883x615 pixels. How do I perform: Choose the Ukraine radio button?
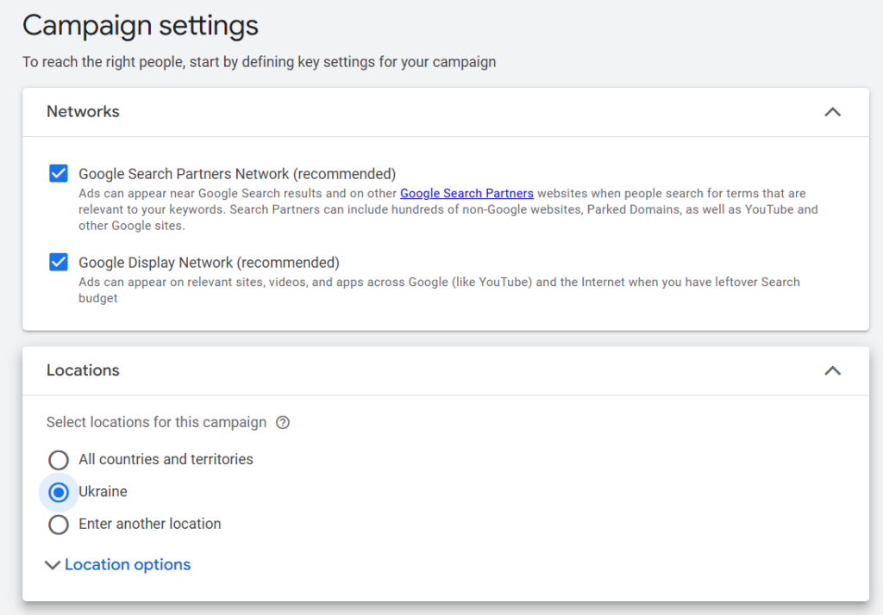[x=59, y=492]
